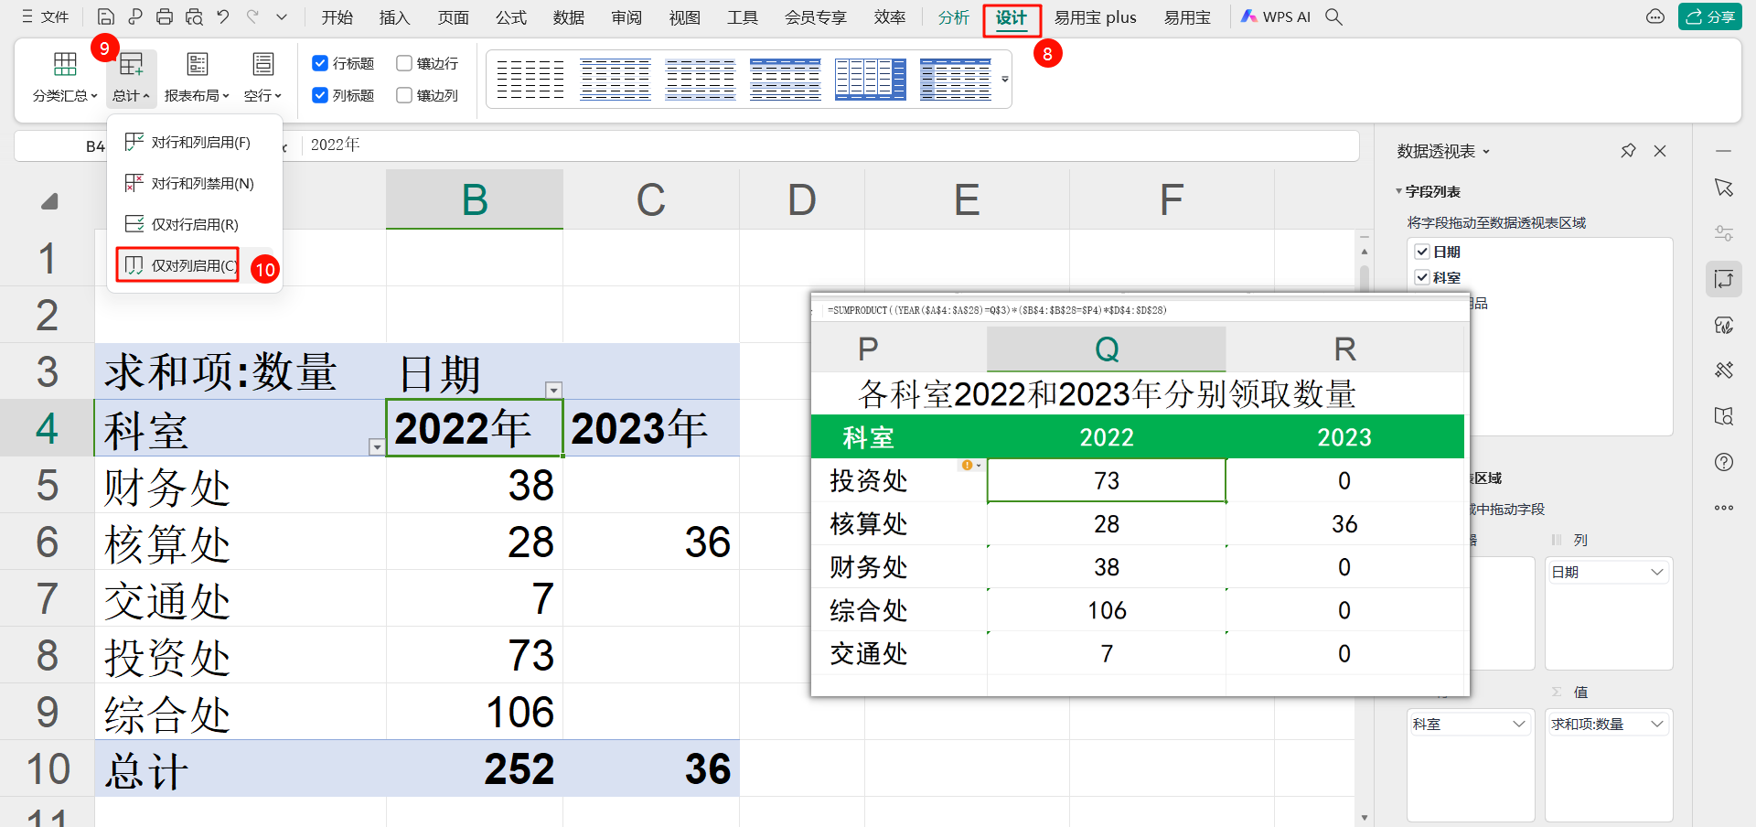Viewport: 1756px width, 827px height.
Task: Open the 数据 ribbon tab
Action: [x=569, y=17]
